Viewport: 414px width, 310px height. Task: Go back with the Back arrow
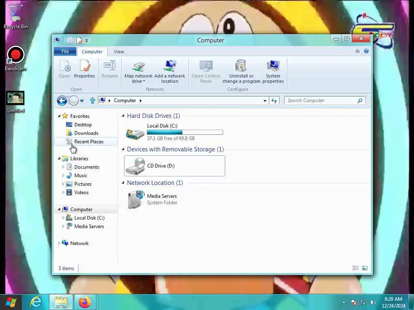point(62,101)
